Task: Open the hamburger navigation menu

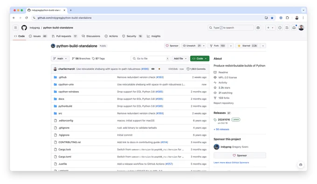Action: [15, 27]
